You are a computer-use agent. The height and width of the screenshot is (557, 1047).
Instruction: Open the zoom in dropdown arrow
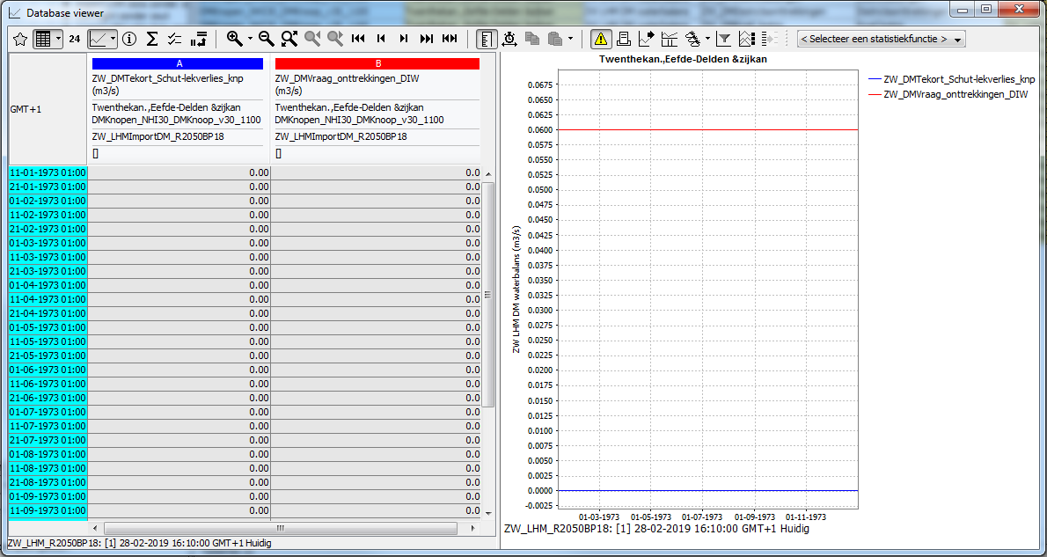click(x=250, y=39)
